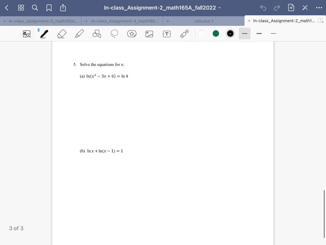Select the lasso selection tool

114,33
